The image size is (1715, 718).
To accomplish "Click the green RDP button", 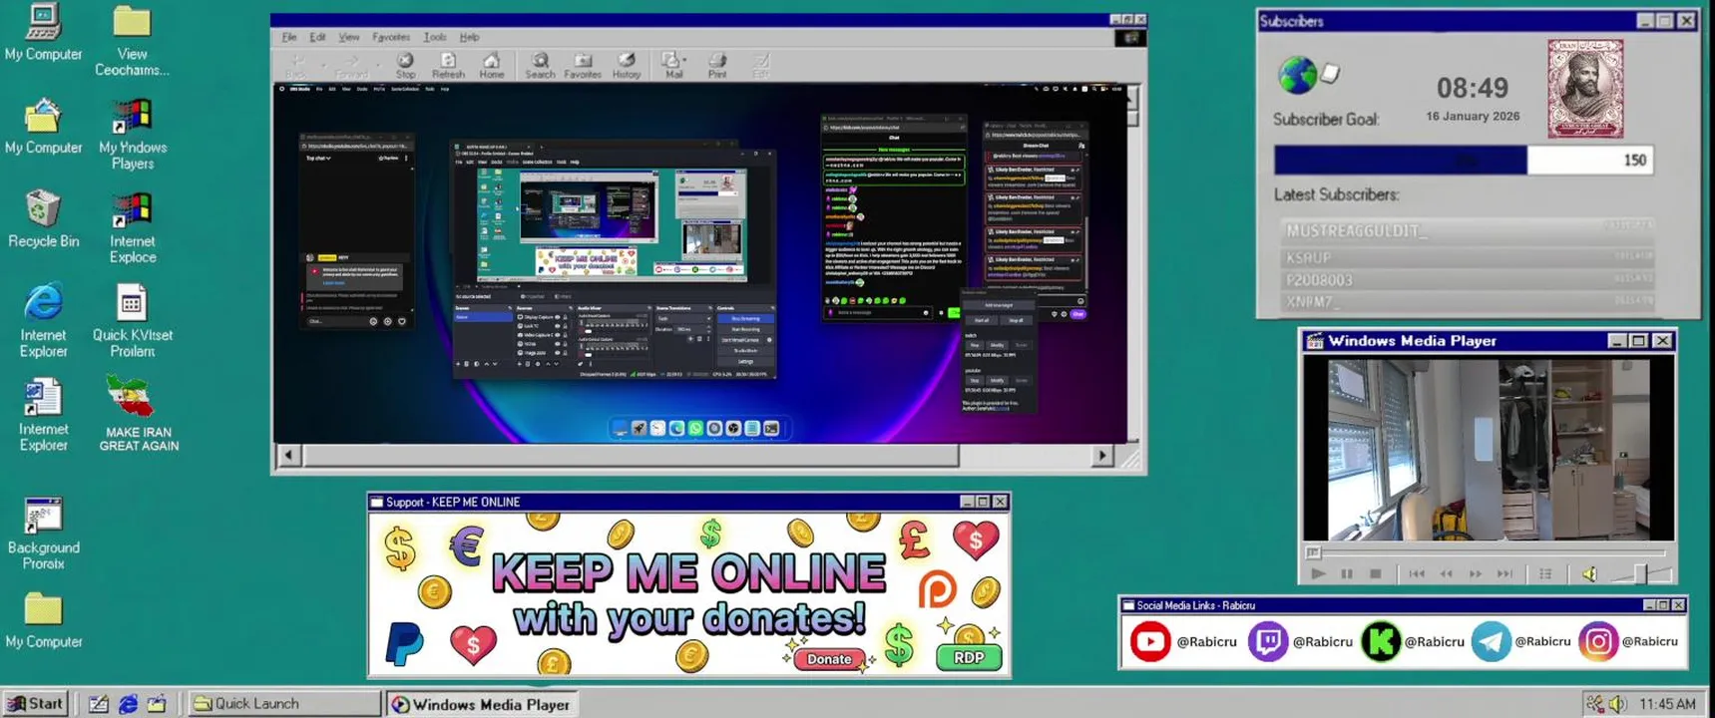I will (x=969, y=657).
